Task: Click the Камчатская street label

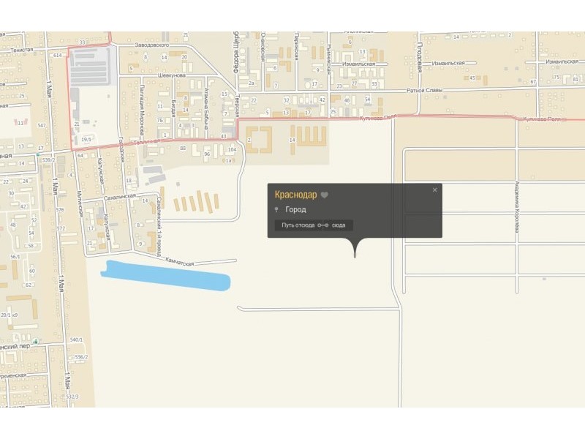Action: (x=180, y=260)
